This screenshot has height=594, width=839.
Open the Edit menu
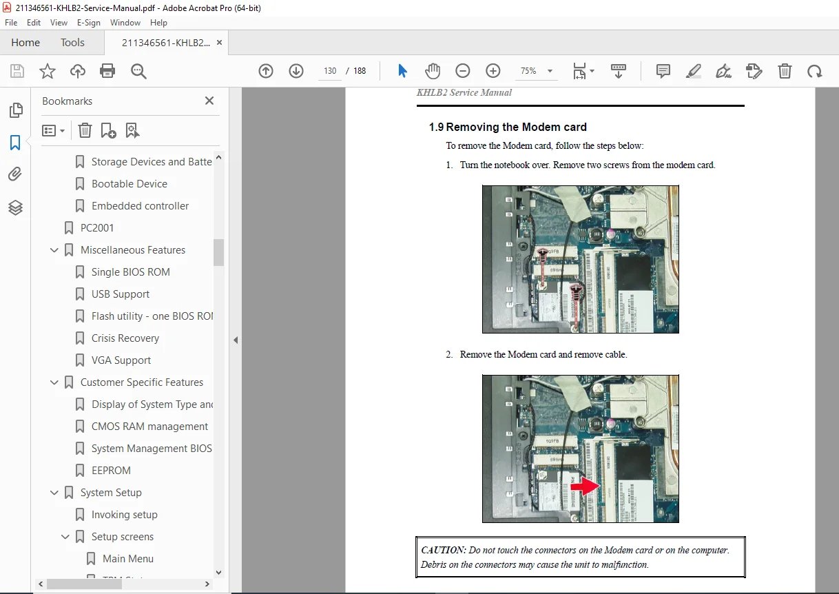click(x=34, y=23)
